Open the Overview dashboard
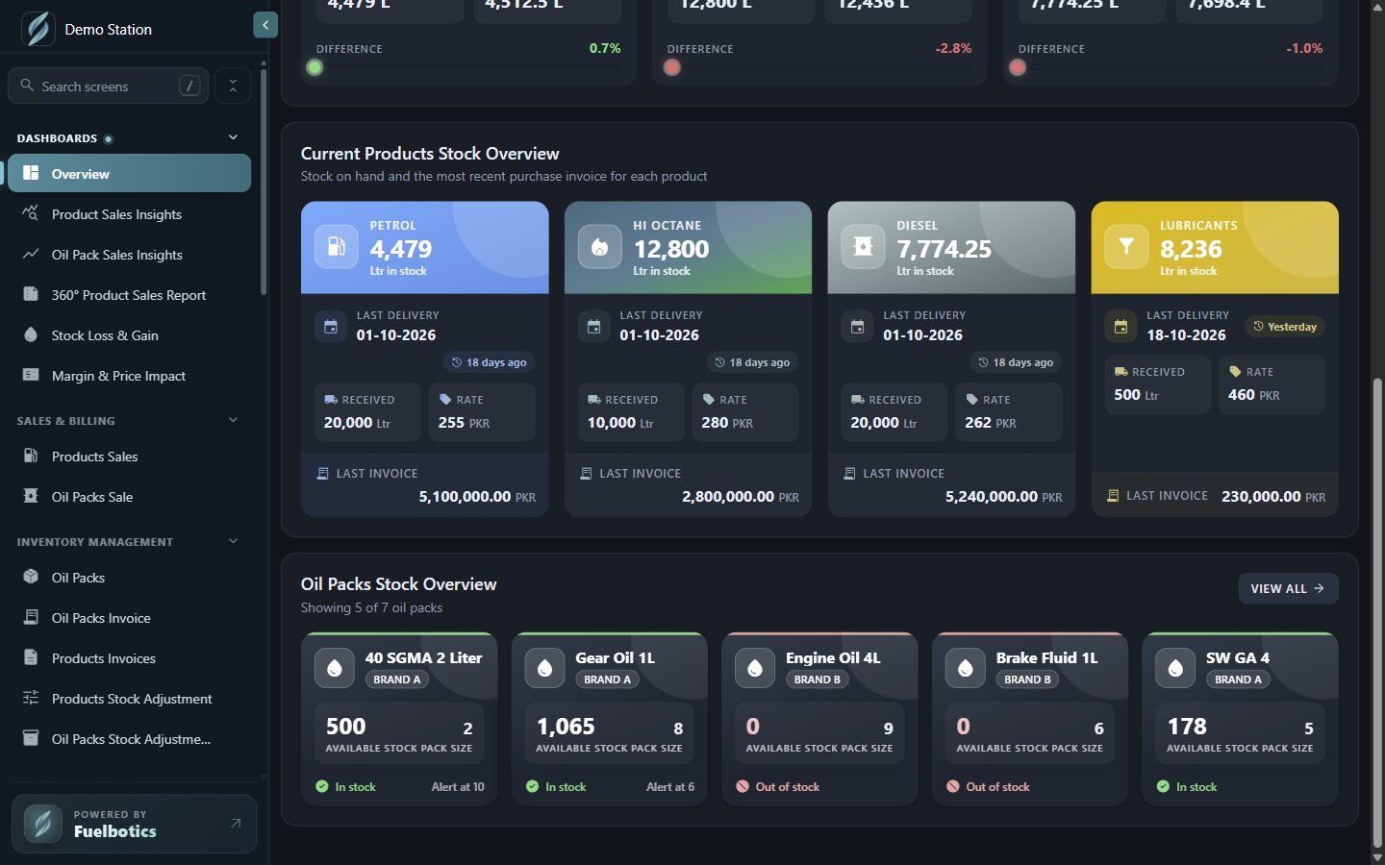The image size is (1385, 865). 129,173
